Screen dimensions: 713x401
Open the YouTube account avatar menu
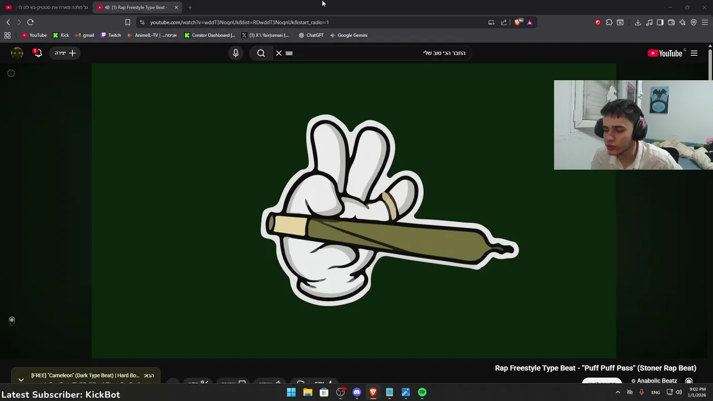click(17, 53)
